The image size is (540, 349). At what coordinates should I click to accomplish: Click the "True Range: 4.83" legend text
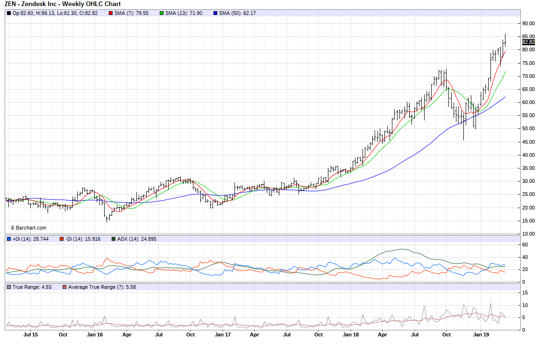coord(32,287)
